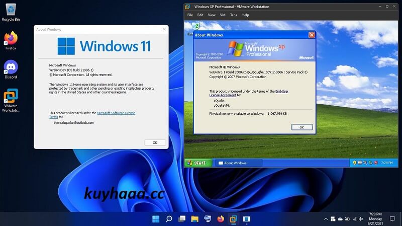This screenshot has width=402, height=226.
Task: Click the second XP tray icon after the yellow shield
Action: [360, 163]
